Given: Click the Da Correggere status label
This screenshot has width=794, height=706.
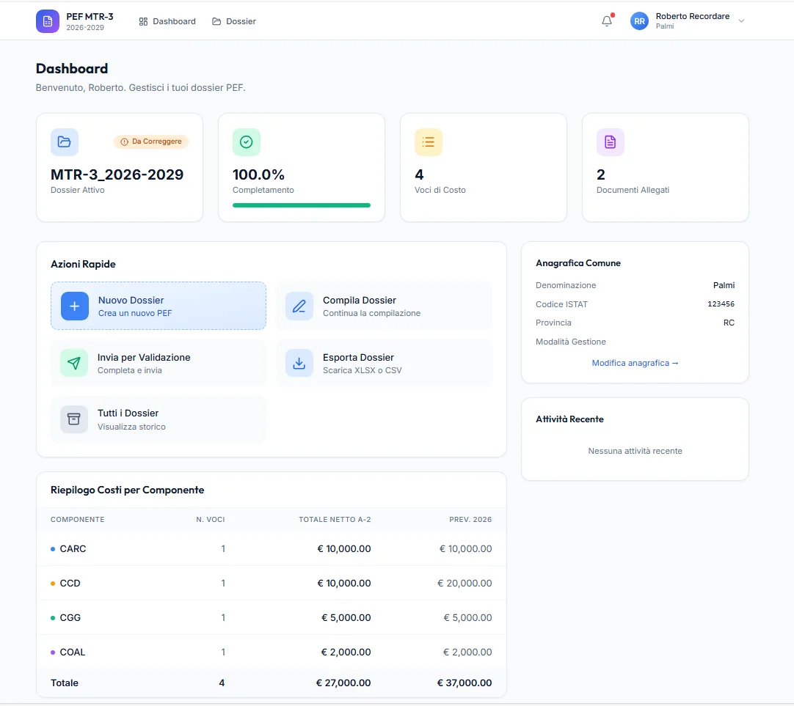Looking at the screenshot, I should [156, 141].
